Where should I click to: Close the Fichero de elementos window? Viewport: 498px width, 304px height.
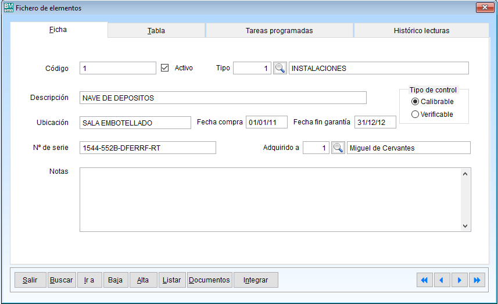(485, 8)
